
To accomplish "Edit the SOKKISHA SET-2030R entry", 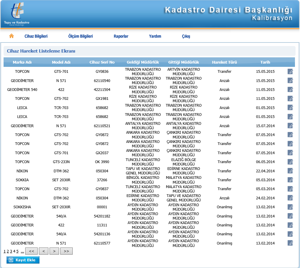I will (x=290, y=207).
